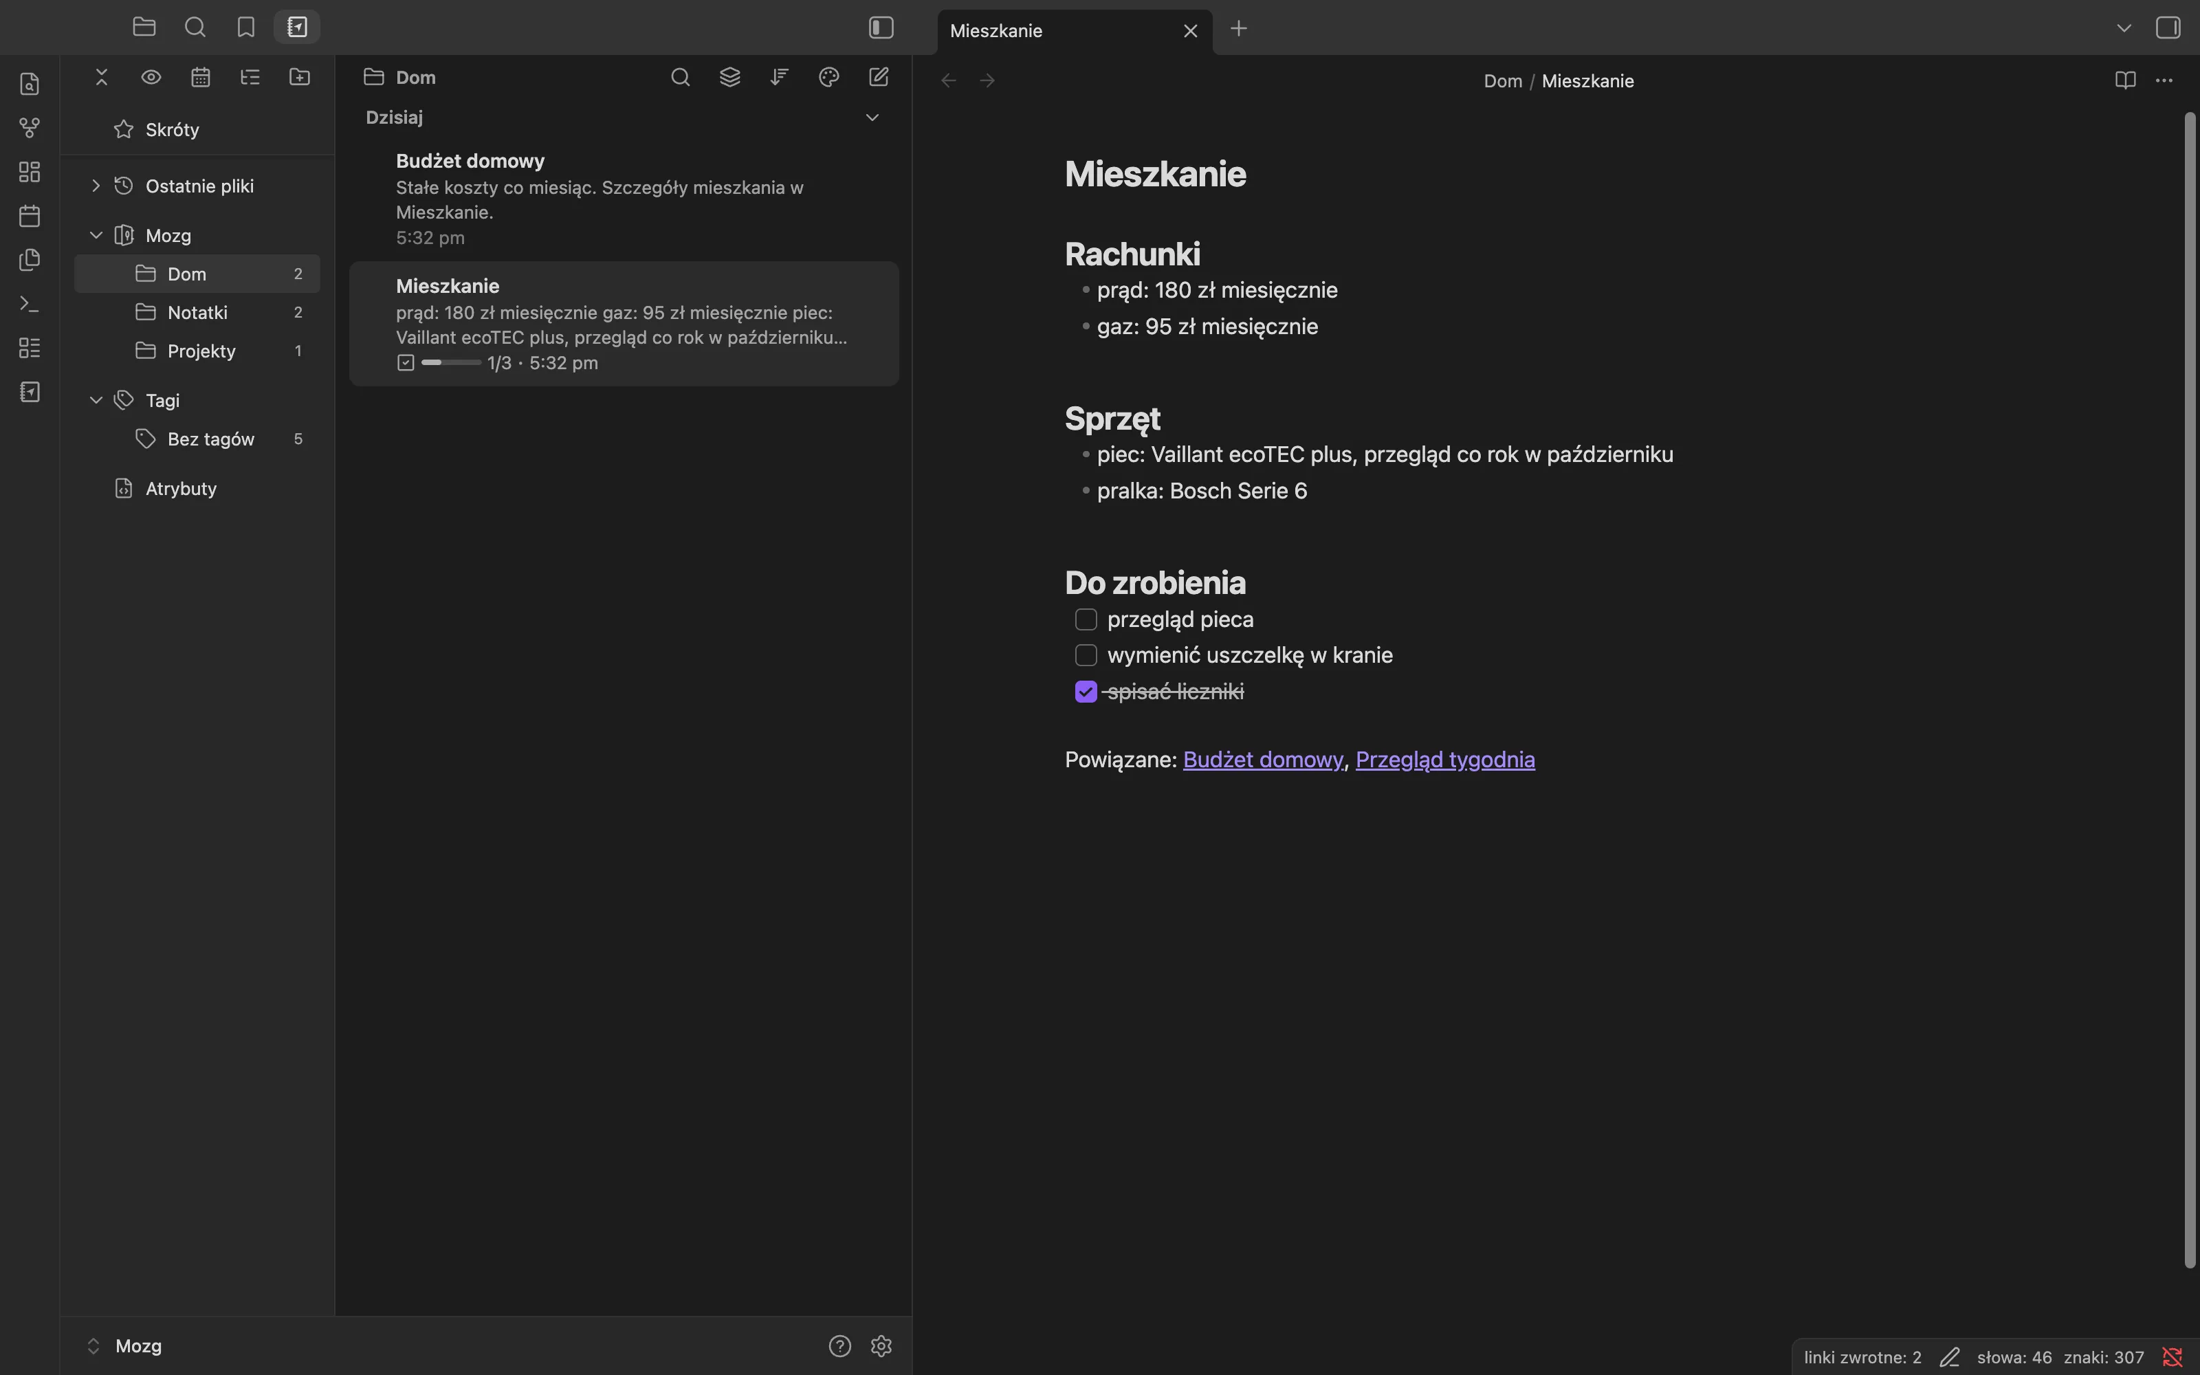Open graph view icon in left ribbon

point(30,129)
